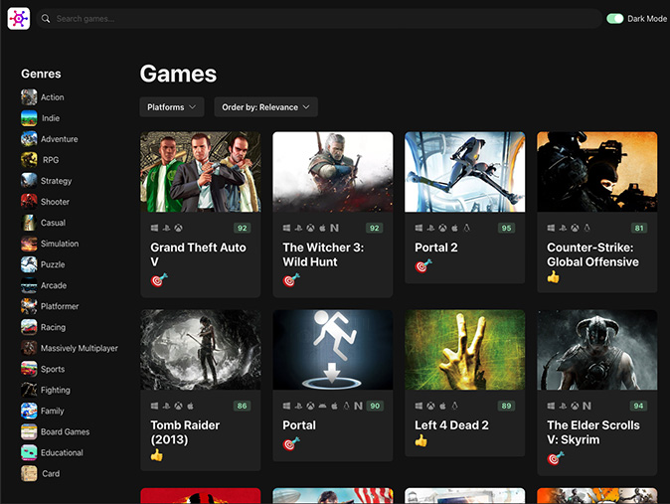Click the 95 metascore on Portal 2

[x=506, y=229]
